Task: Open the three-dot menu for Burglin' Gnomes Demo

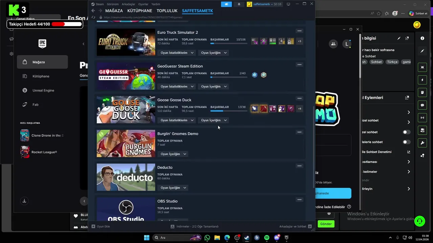Action: click(x=299, y=132)
